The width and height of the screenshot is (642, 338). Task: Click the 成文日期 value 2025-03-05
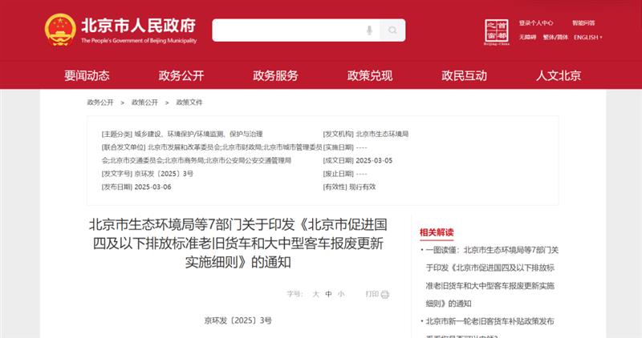[x=374, y=161]
